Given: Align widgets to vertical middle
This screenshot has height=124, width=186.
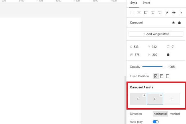Looking at the screenshot, I should click(173, 13).
